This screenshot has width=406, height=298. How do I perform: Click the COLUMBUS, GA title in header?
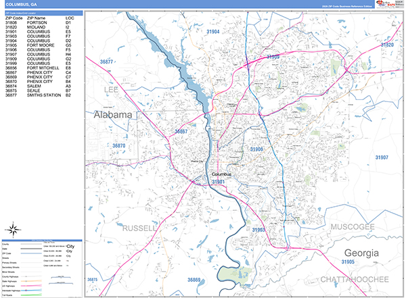(21, 5)
